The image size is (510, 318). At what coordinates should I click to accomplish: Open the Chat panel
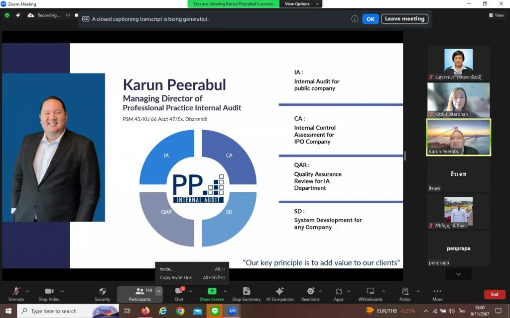(x=179, y=294)
